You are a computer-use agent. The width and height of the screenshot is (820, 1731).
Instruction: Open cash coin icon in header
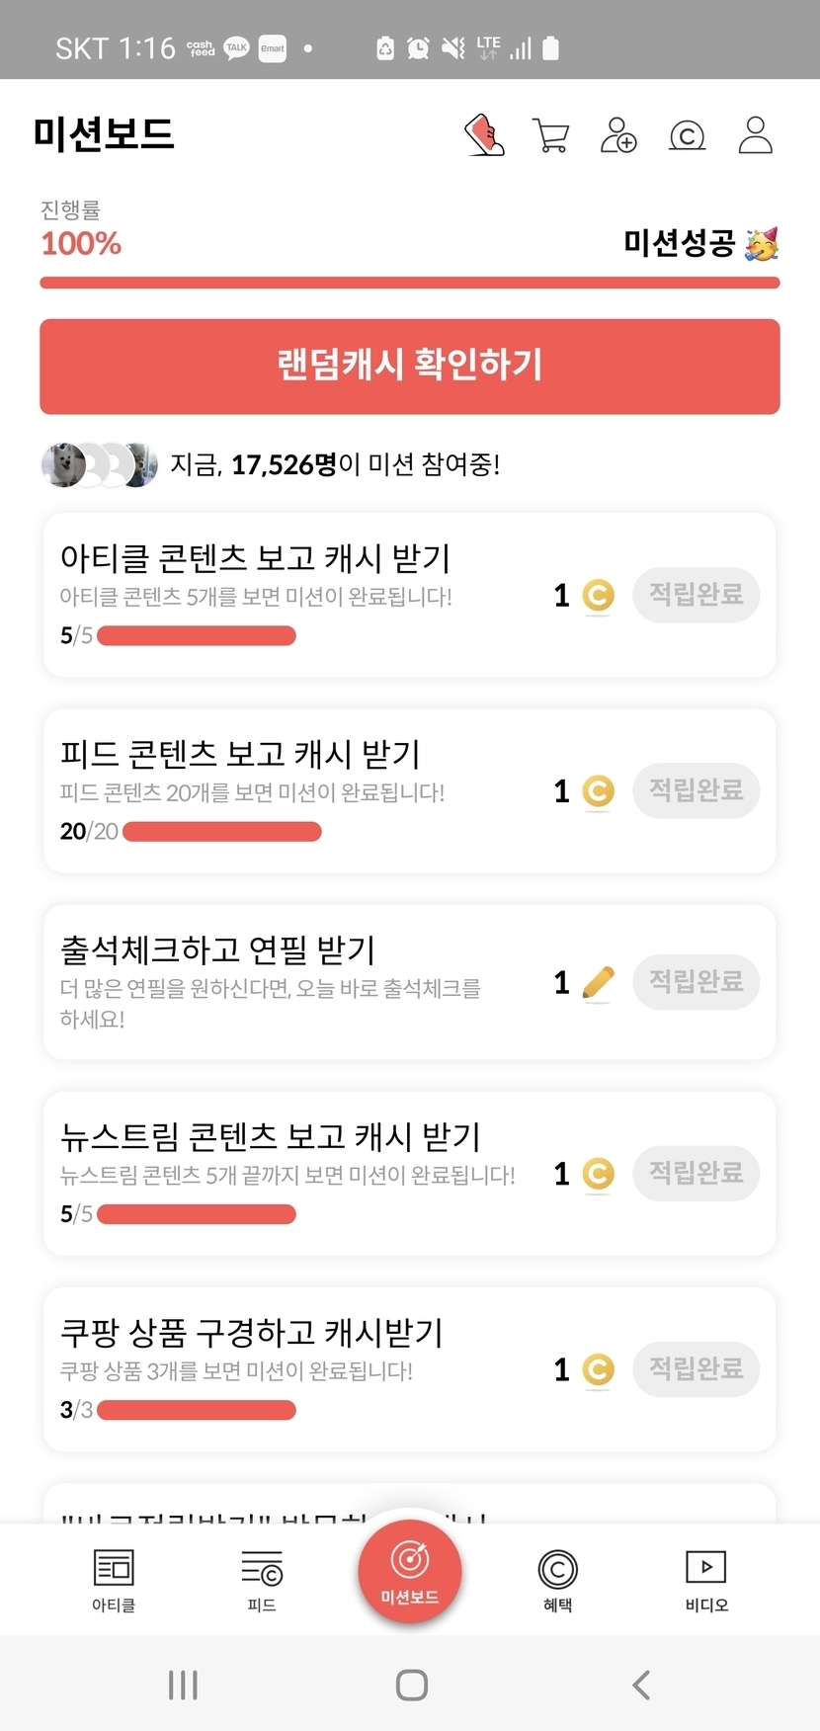[x=687, y=135]
